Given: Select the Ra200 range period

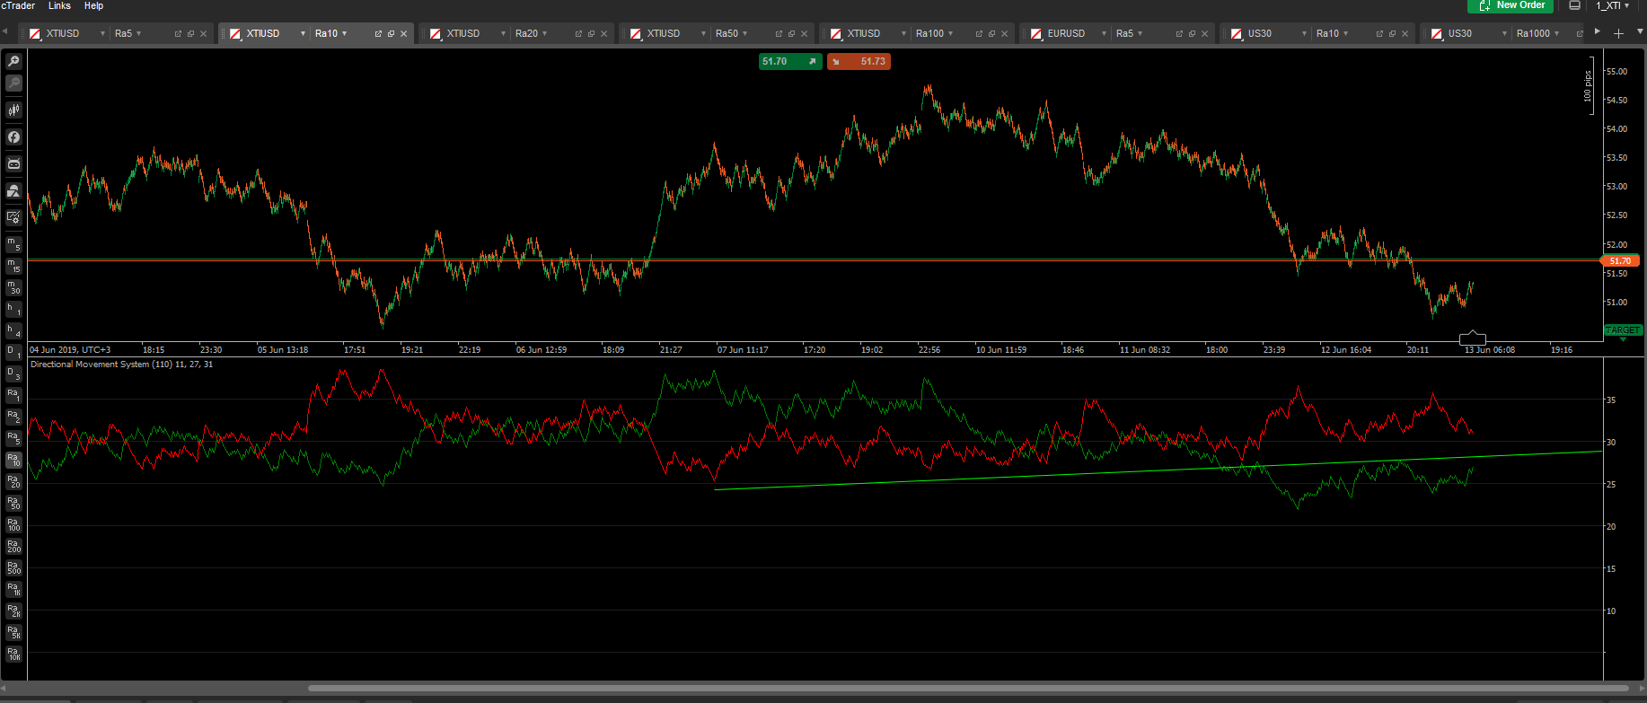Looking at the screenshot, I should click(x=13, y=546).
